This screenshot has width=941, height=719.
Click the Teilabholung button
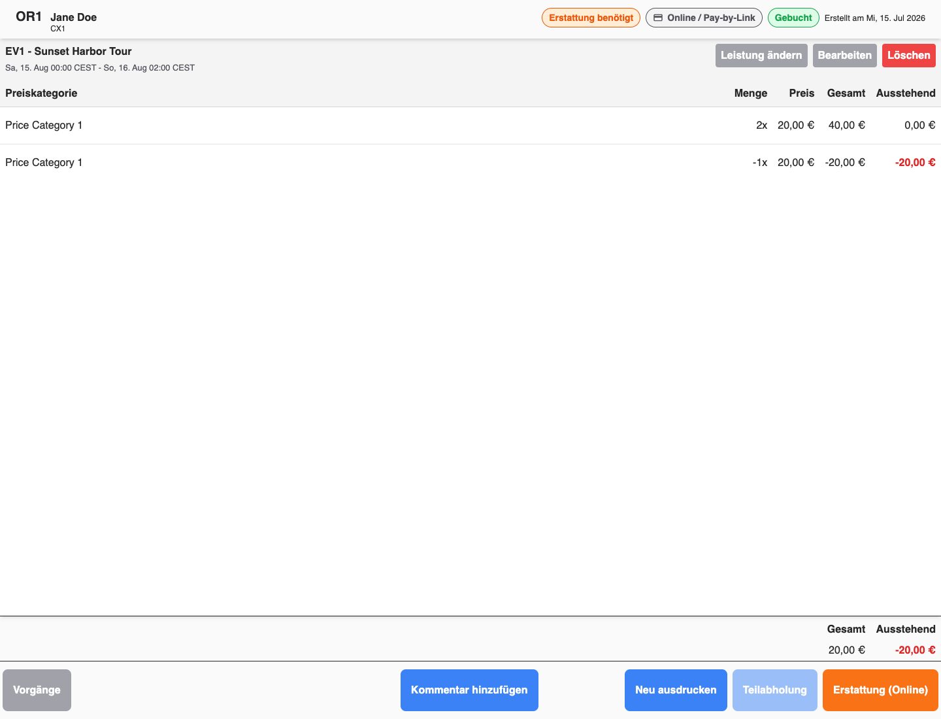click(x=774, y=690)
